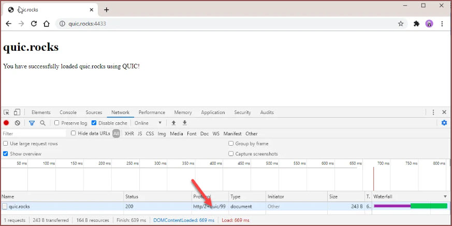The width and height of the screenshot is (452, 226).
Task: Click the Filter text input field
Action: click(34, 134)
